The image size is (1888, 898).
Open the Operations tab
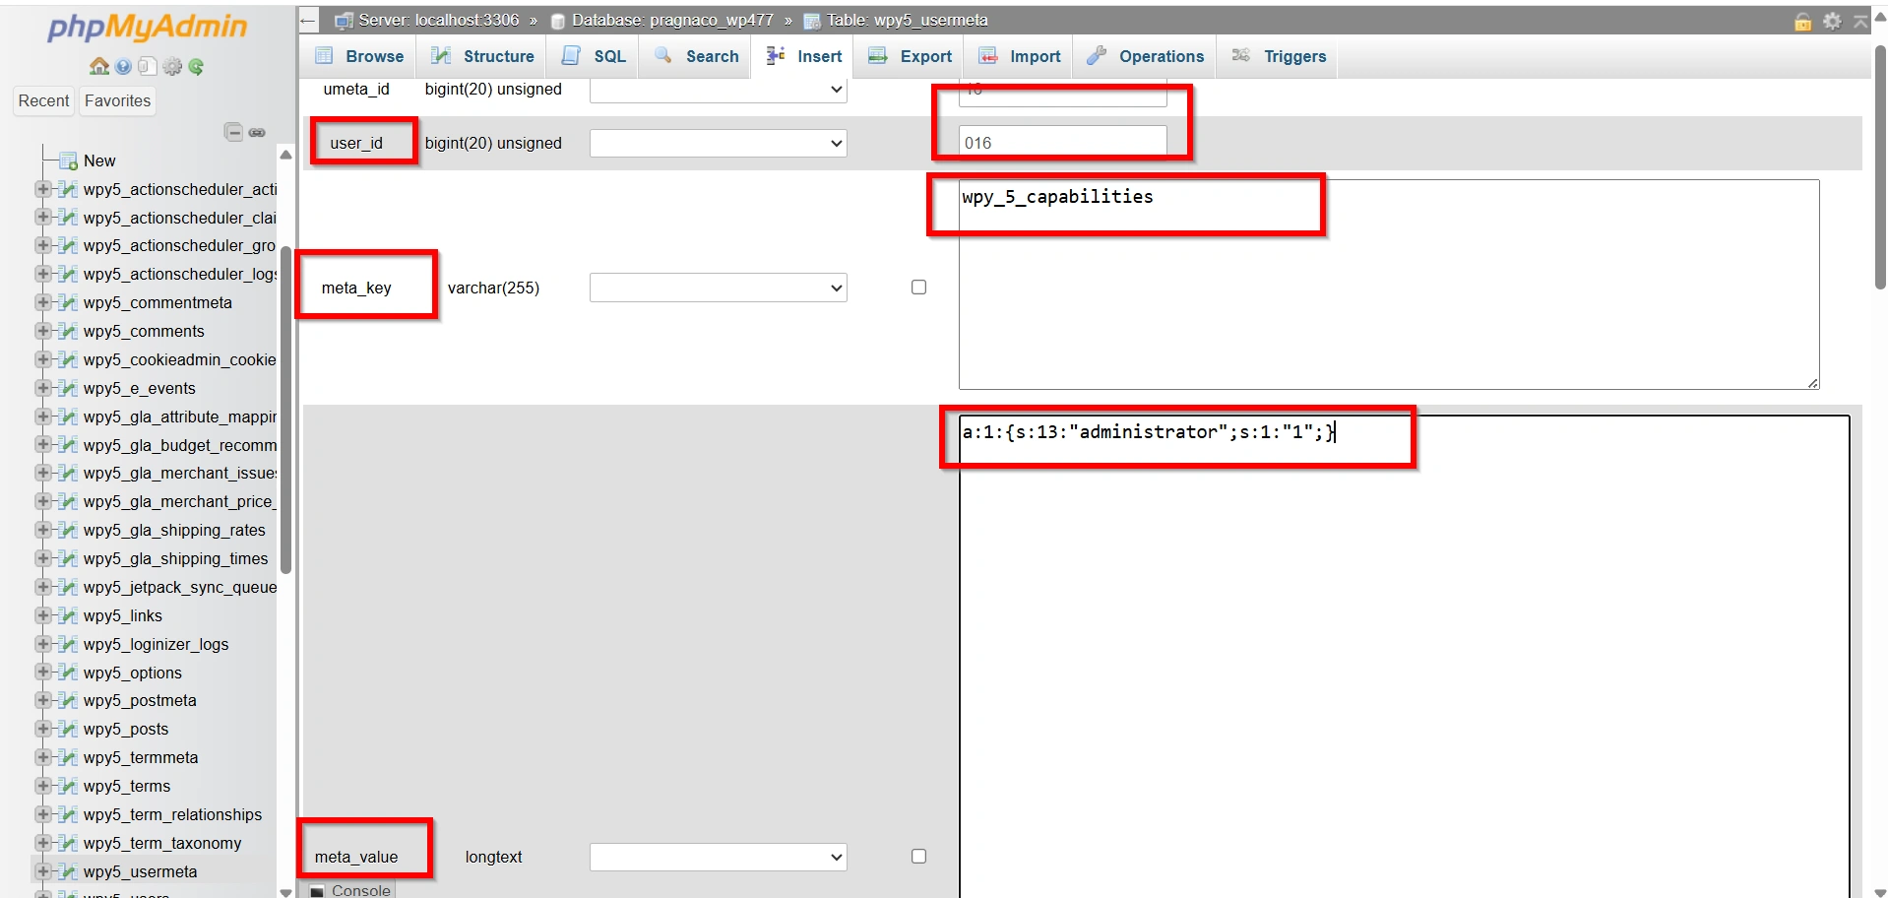click(1145, 56)
